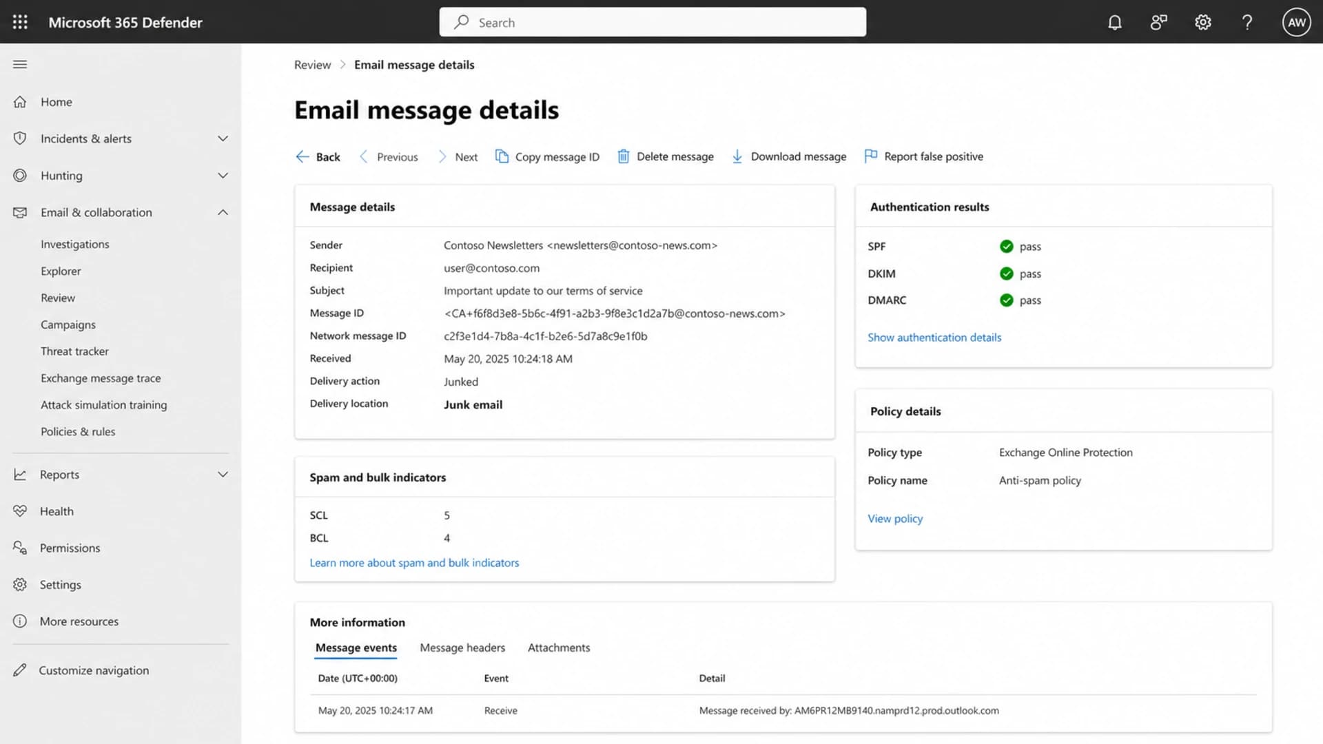Click policy type 'Exchange Online Protection'
This screenshot has width=1323, height=744.
[x=1065, y=453]
